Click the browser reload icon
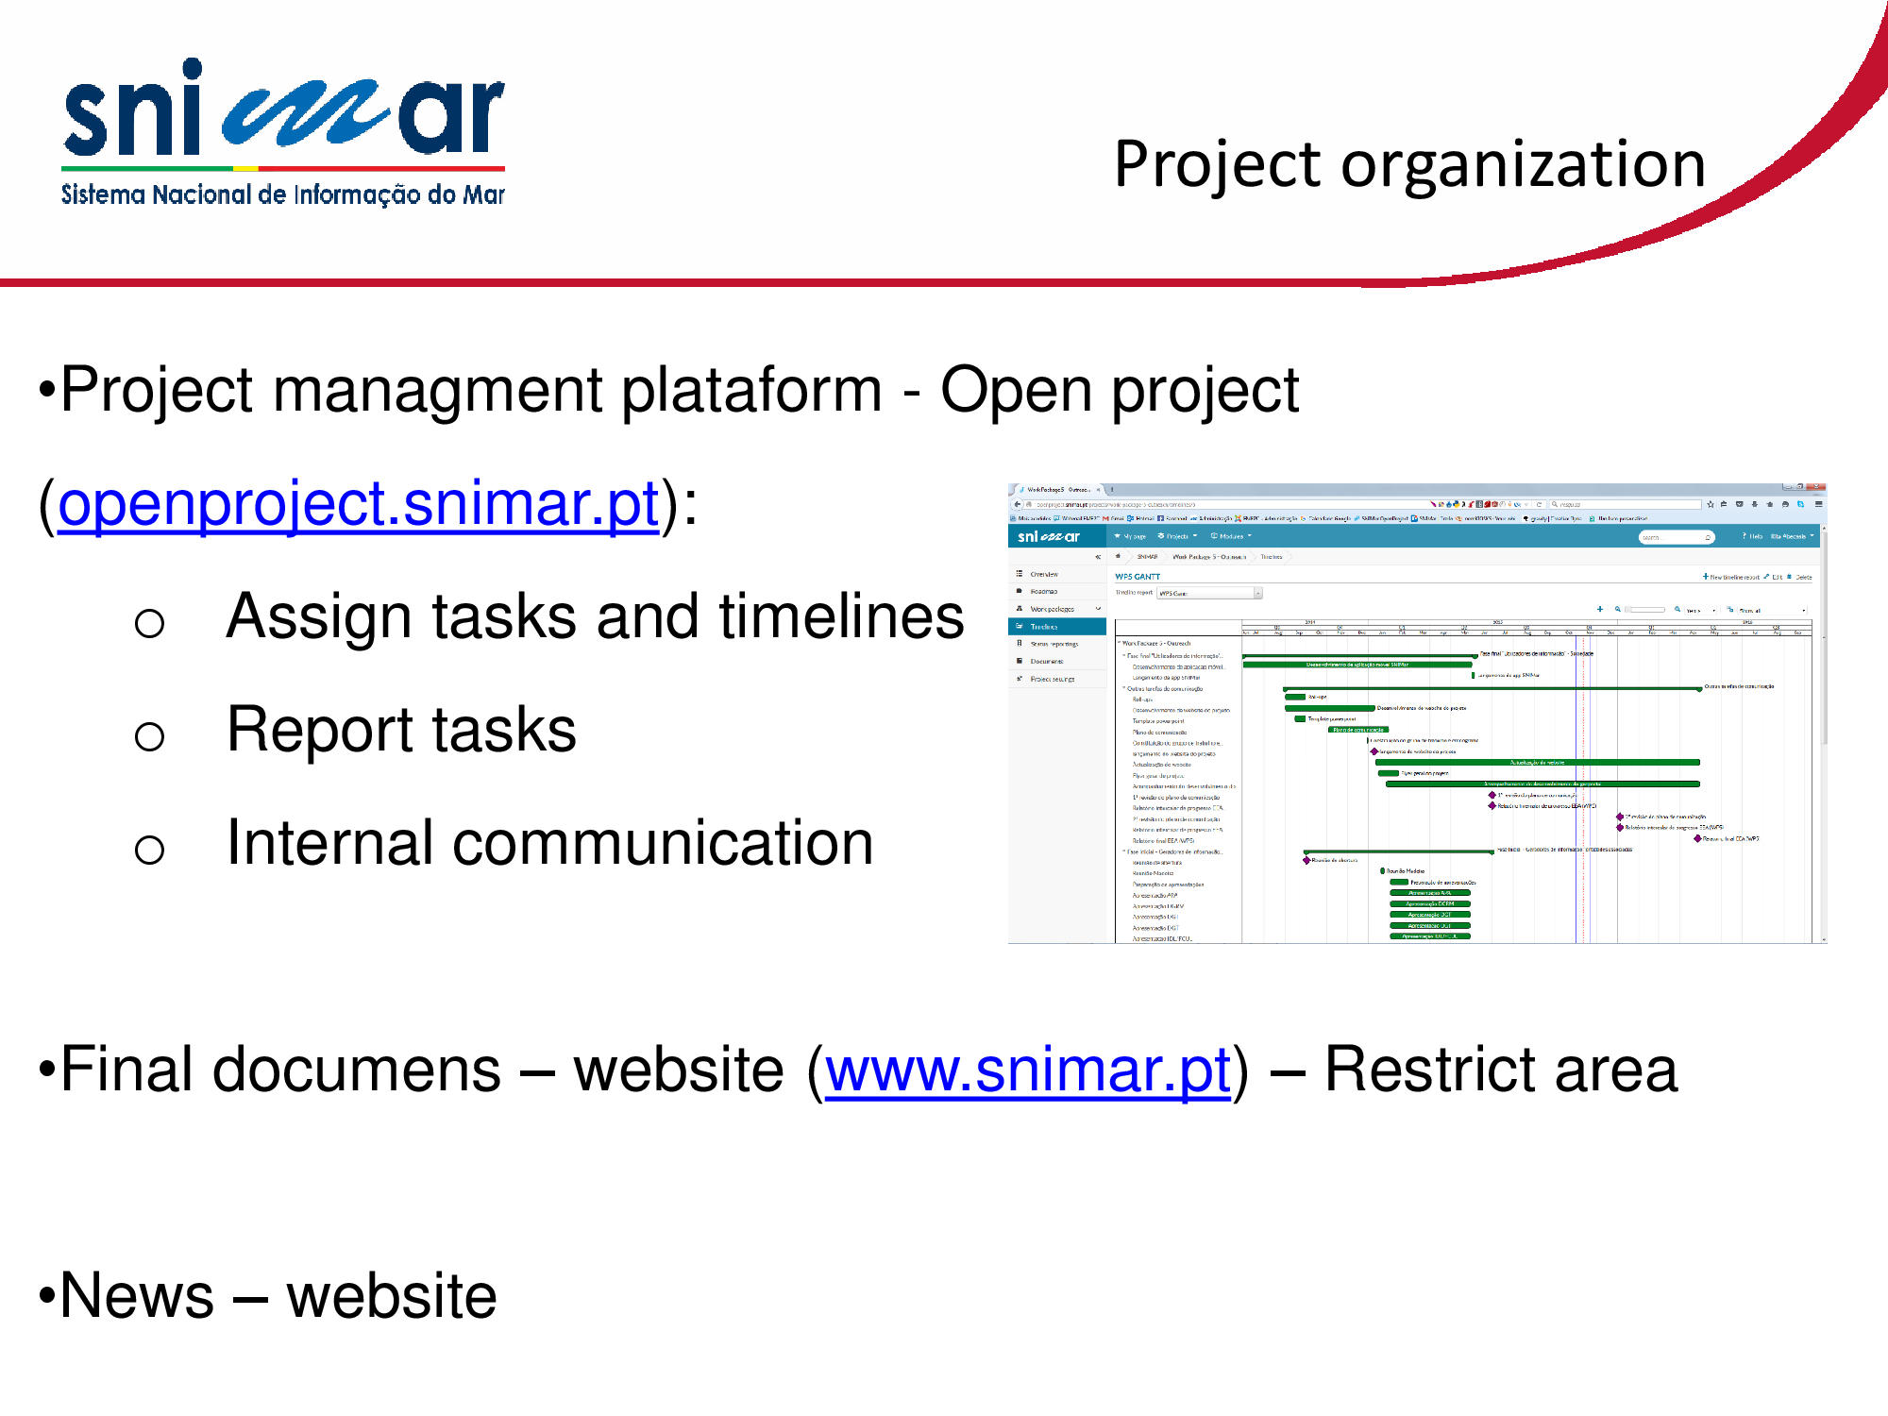Image resolution: width=1888 pixels, height=1416 pixels. [x=1539, y=504]
